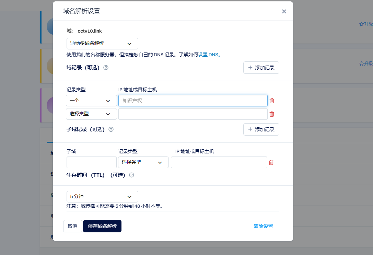Expand the TTL dropdown showing 5 分钟
Viewport: 373px width, 255px height.
(x=102, y=197)
